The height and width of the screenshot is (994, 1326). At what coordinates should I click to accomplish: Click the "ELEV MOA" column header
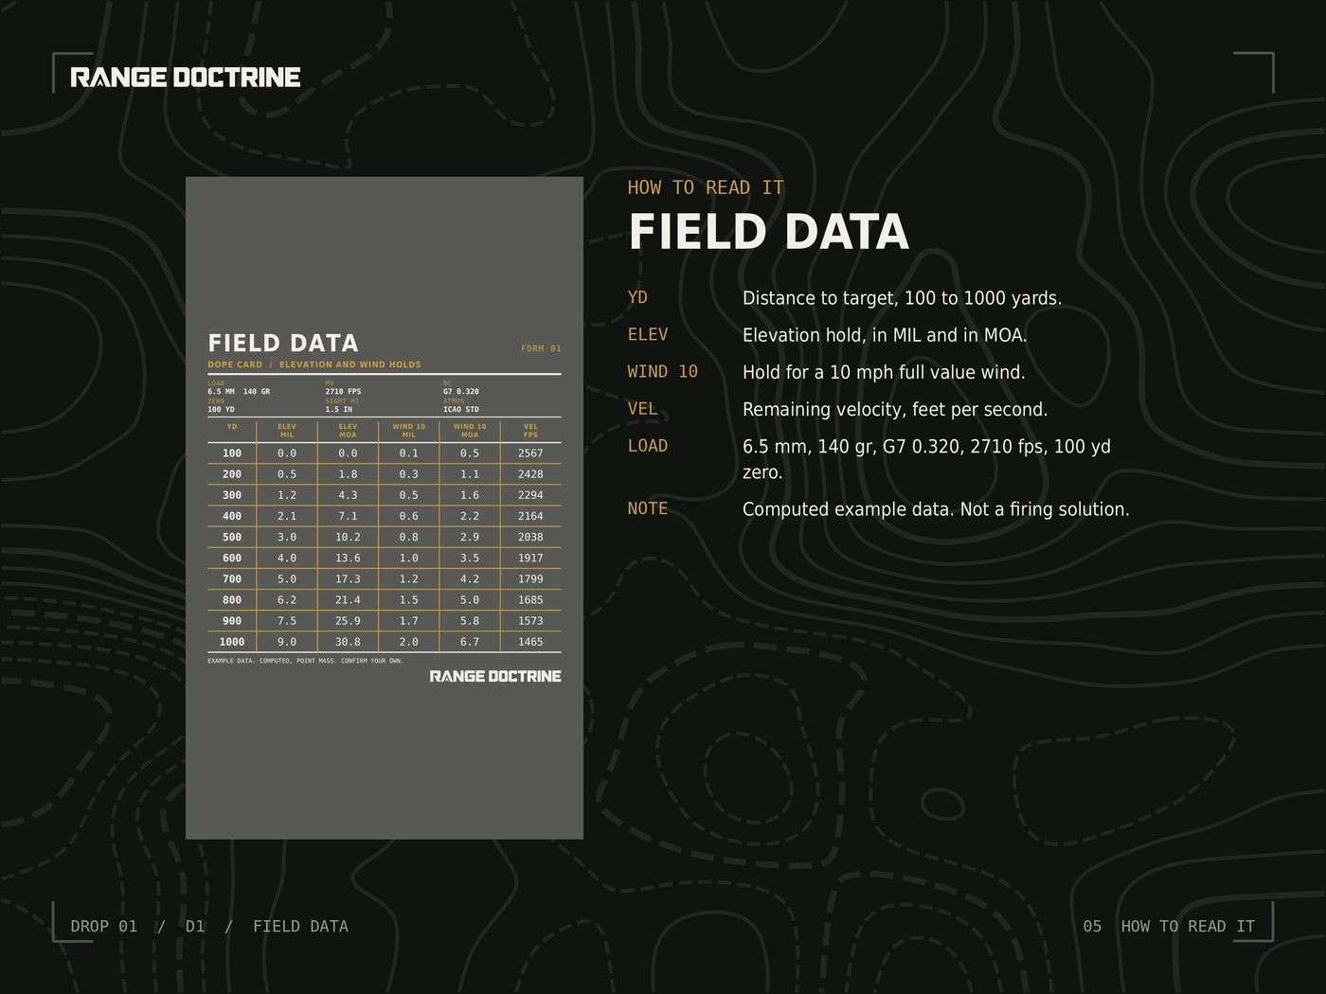(x=348, y=431)
